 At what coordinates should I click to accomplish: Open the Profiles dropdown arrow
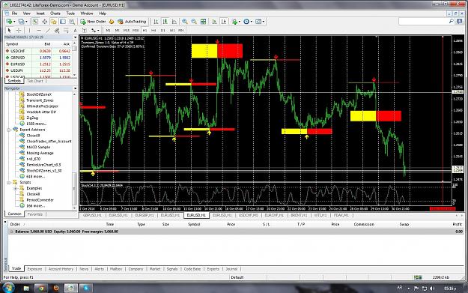click(26, 22)
